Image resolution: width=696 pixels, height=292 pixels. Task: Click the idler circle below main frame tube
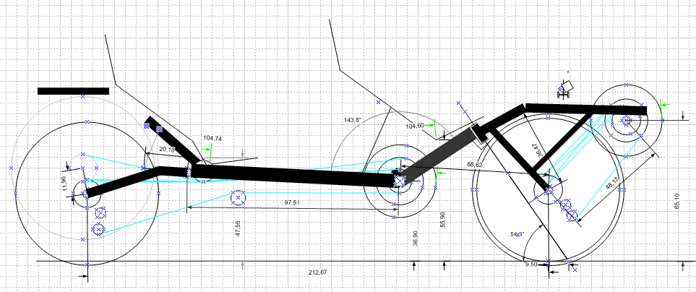[x=239, y=197]
